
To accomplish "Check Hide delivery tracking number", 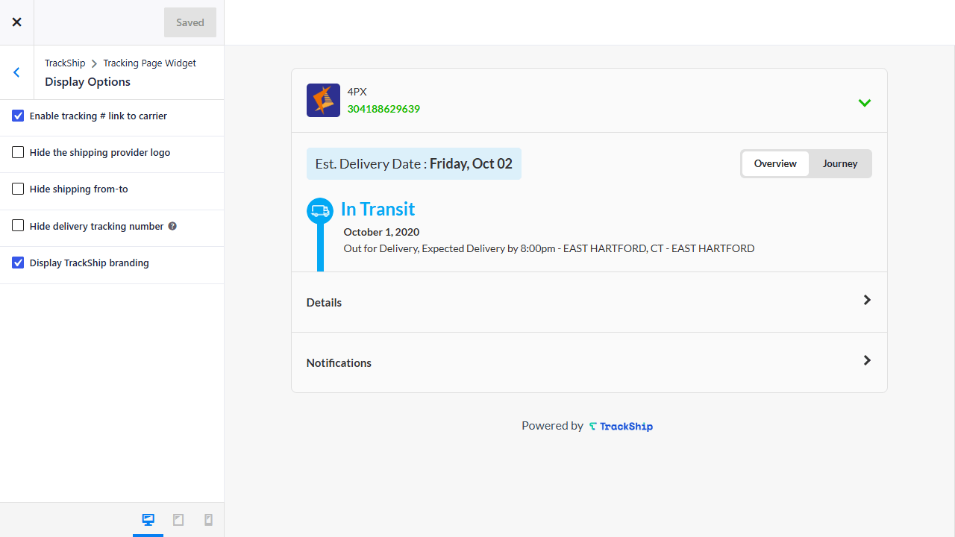I will click(18, 225).
